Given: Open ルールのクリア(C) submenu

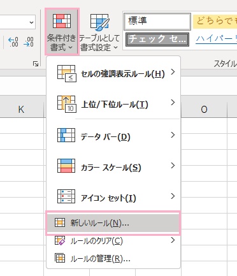Looking at the screenshot, I should click(113, 241).
